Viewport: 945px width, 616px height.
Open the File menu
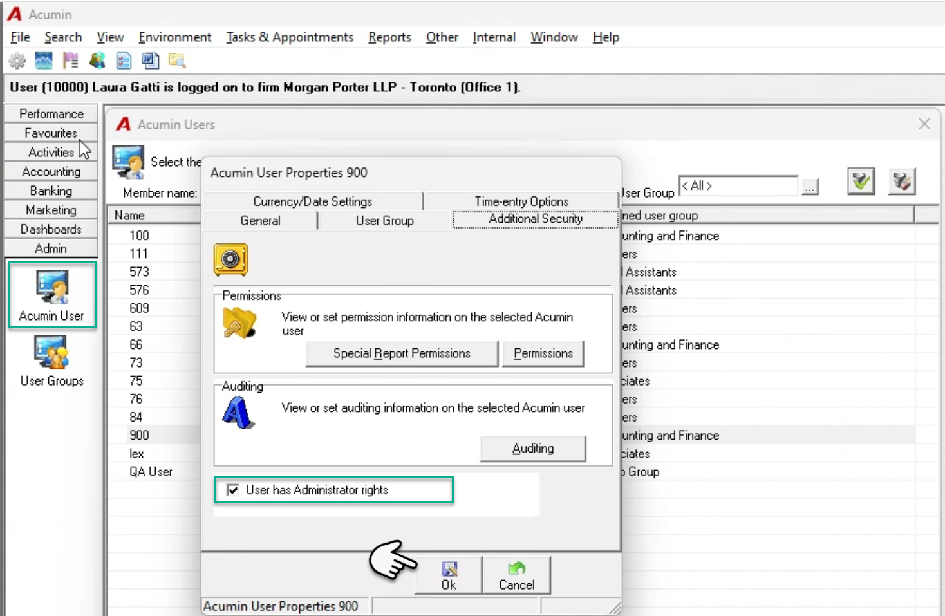pyautogui.click(x=21, y=37)
